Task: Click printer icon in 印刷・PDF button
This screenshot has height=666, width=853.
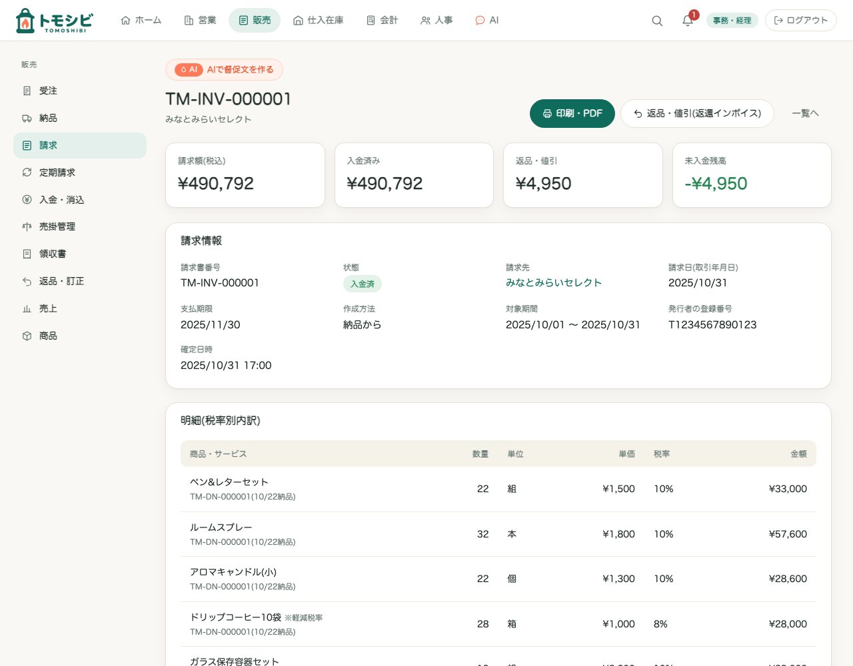Action: tap(547, 113)
